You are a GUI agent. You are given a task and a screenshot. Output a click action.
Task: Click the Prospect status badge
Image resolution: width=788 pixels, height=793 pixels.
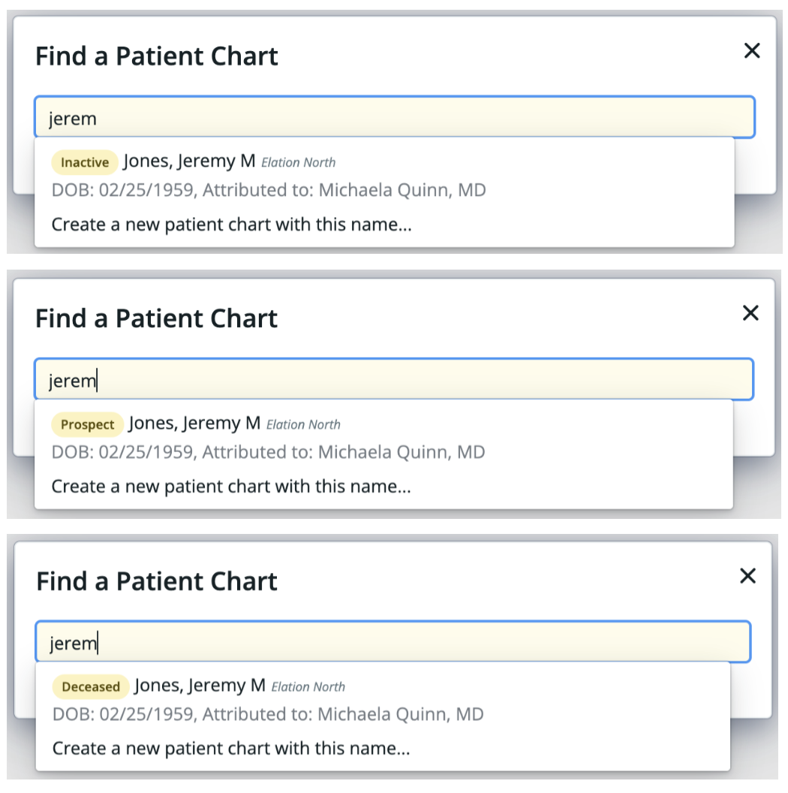tap(87, 424)
